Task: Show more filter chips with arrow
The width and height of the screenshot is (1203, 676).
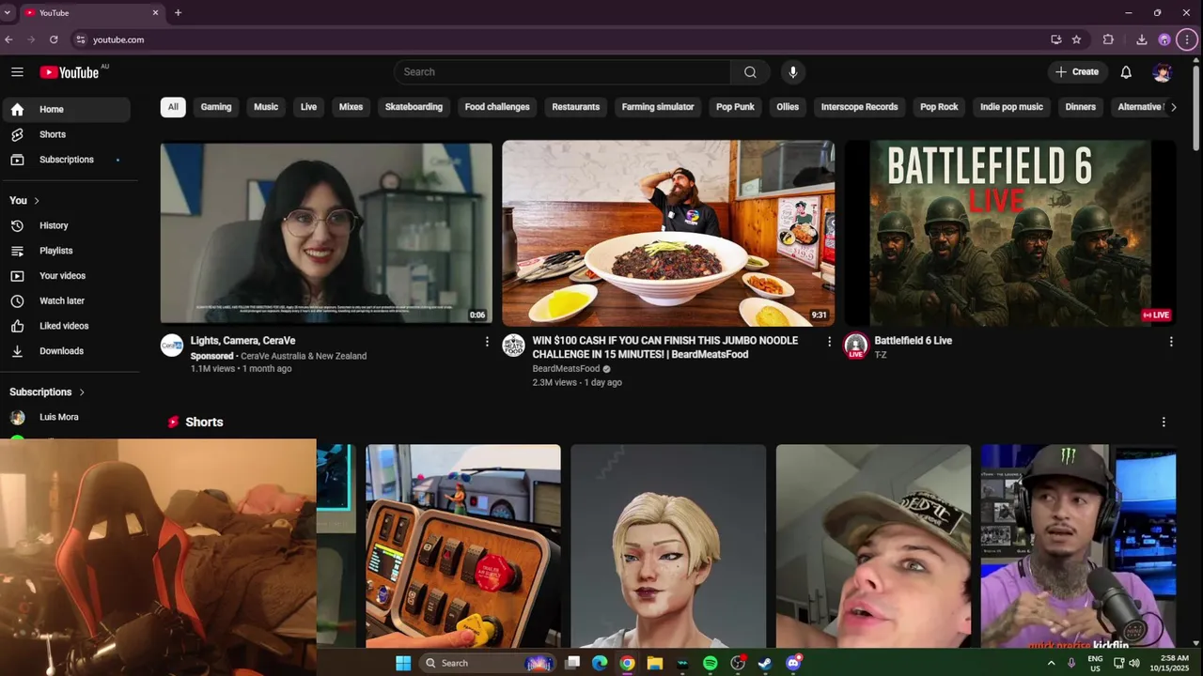Action: [x=1173, y=107]
